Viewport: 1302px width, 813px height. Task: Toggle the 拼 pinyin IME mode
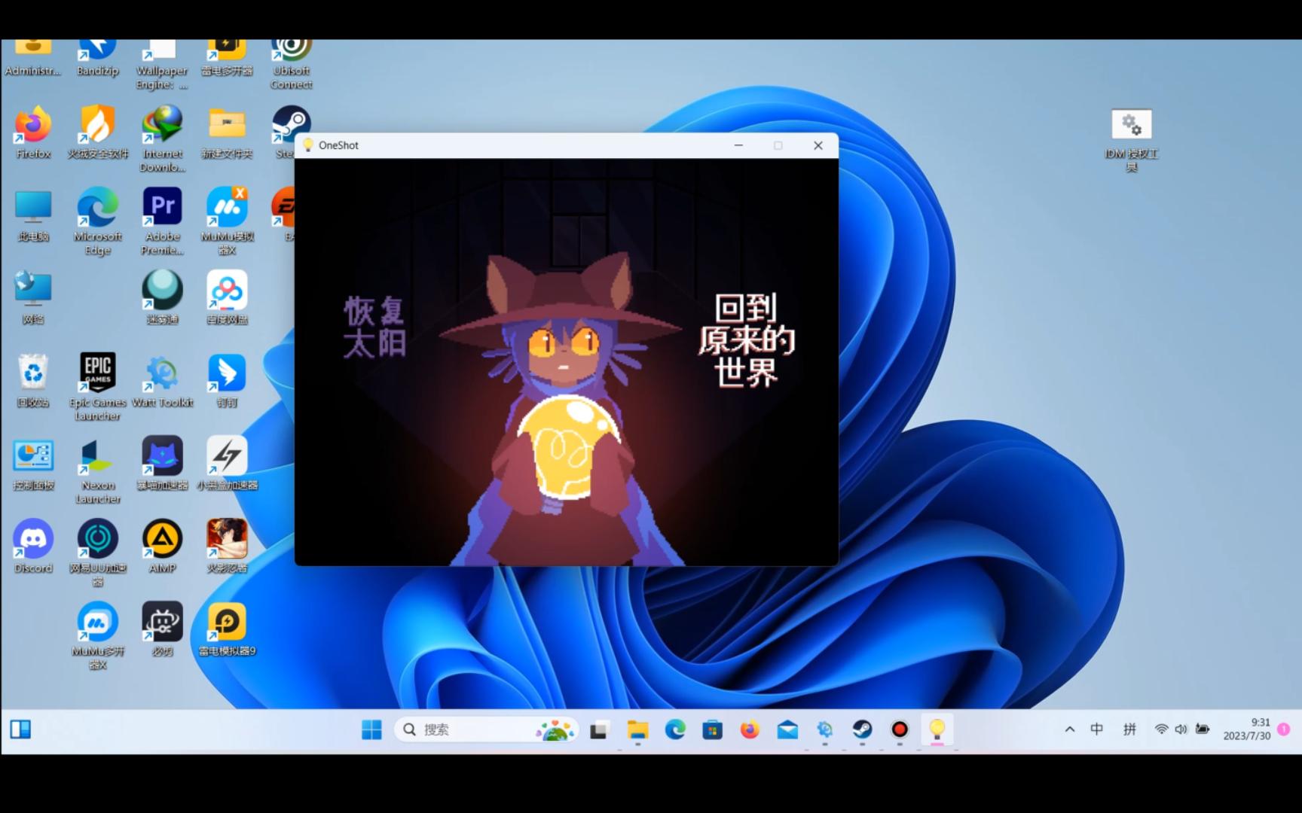[1129, 729]
